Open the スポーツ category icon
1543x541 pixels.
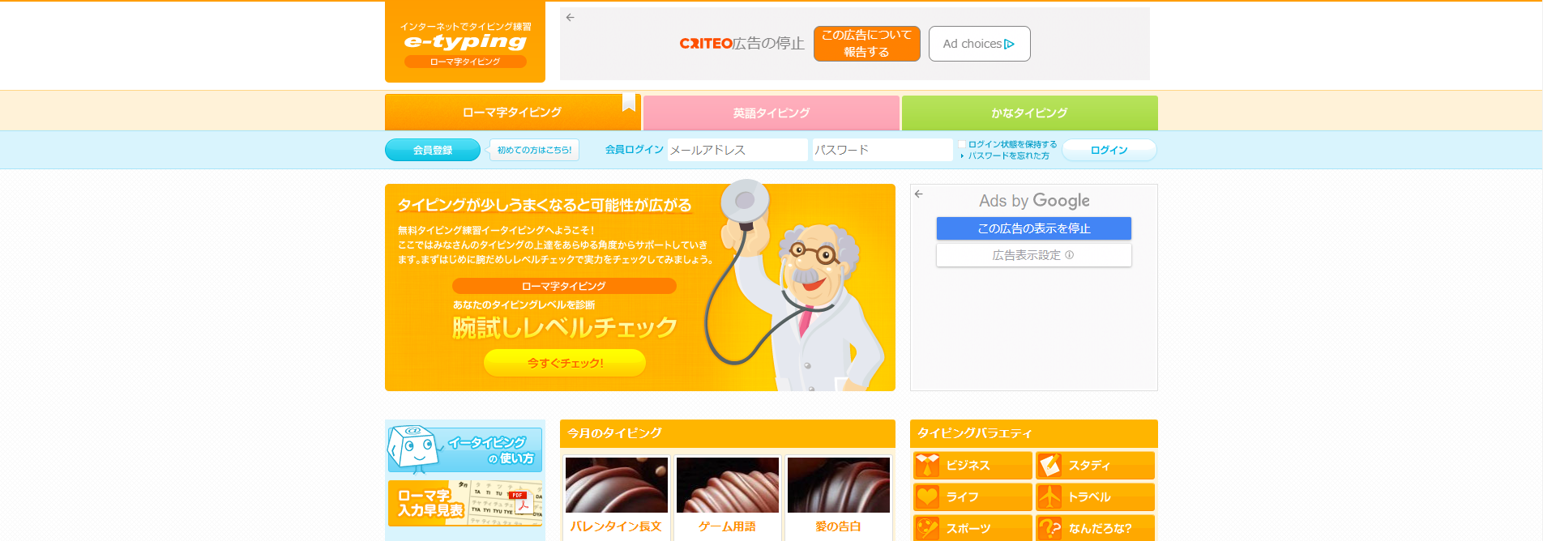coord(927,528)
